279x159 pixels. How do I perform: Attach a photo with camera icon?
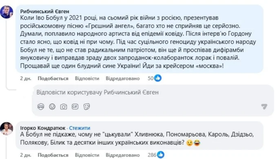click(63, 106)
